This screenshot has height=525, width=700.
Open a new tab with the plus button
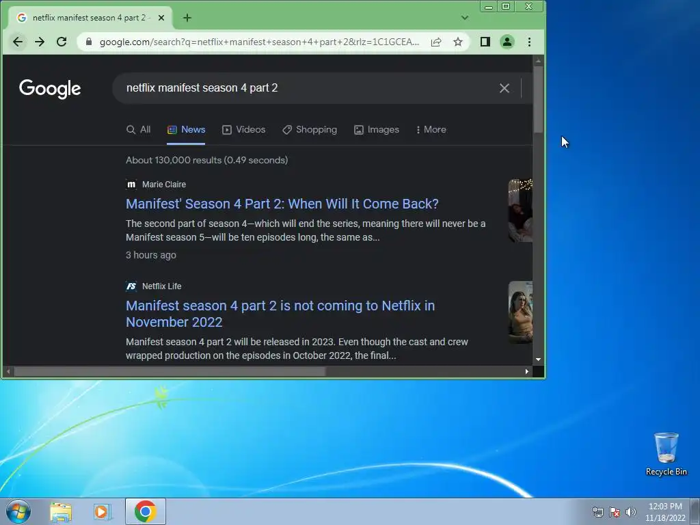pos(187,18)
